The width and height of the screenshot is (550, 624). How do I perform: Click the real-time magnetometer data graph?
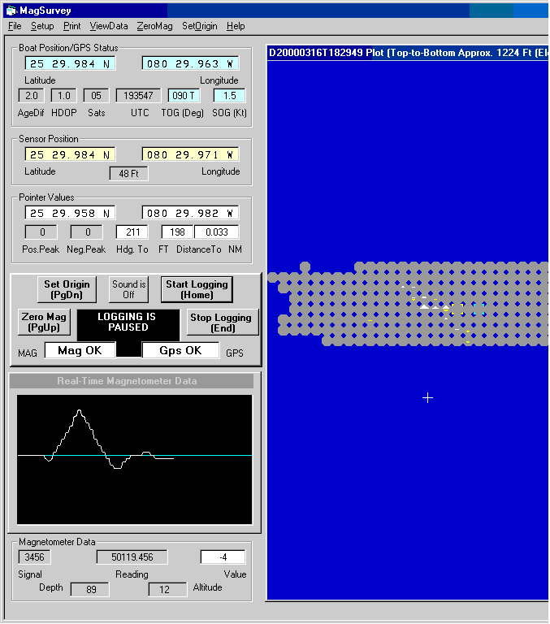[x=135, y=459]
